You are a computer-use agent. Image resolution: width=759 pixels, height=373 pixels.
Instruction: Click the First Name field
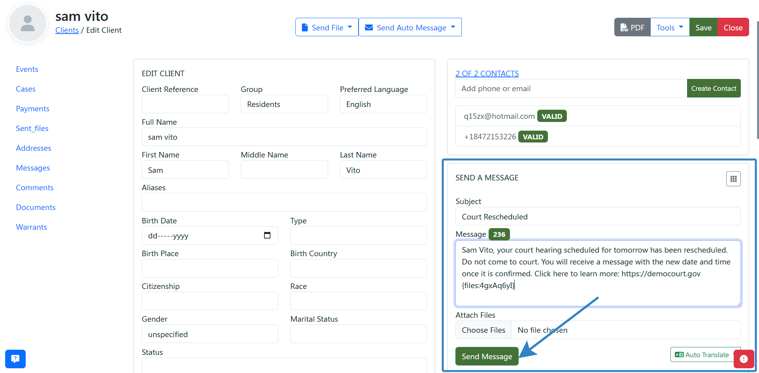point(185,170)
